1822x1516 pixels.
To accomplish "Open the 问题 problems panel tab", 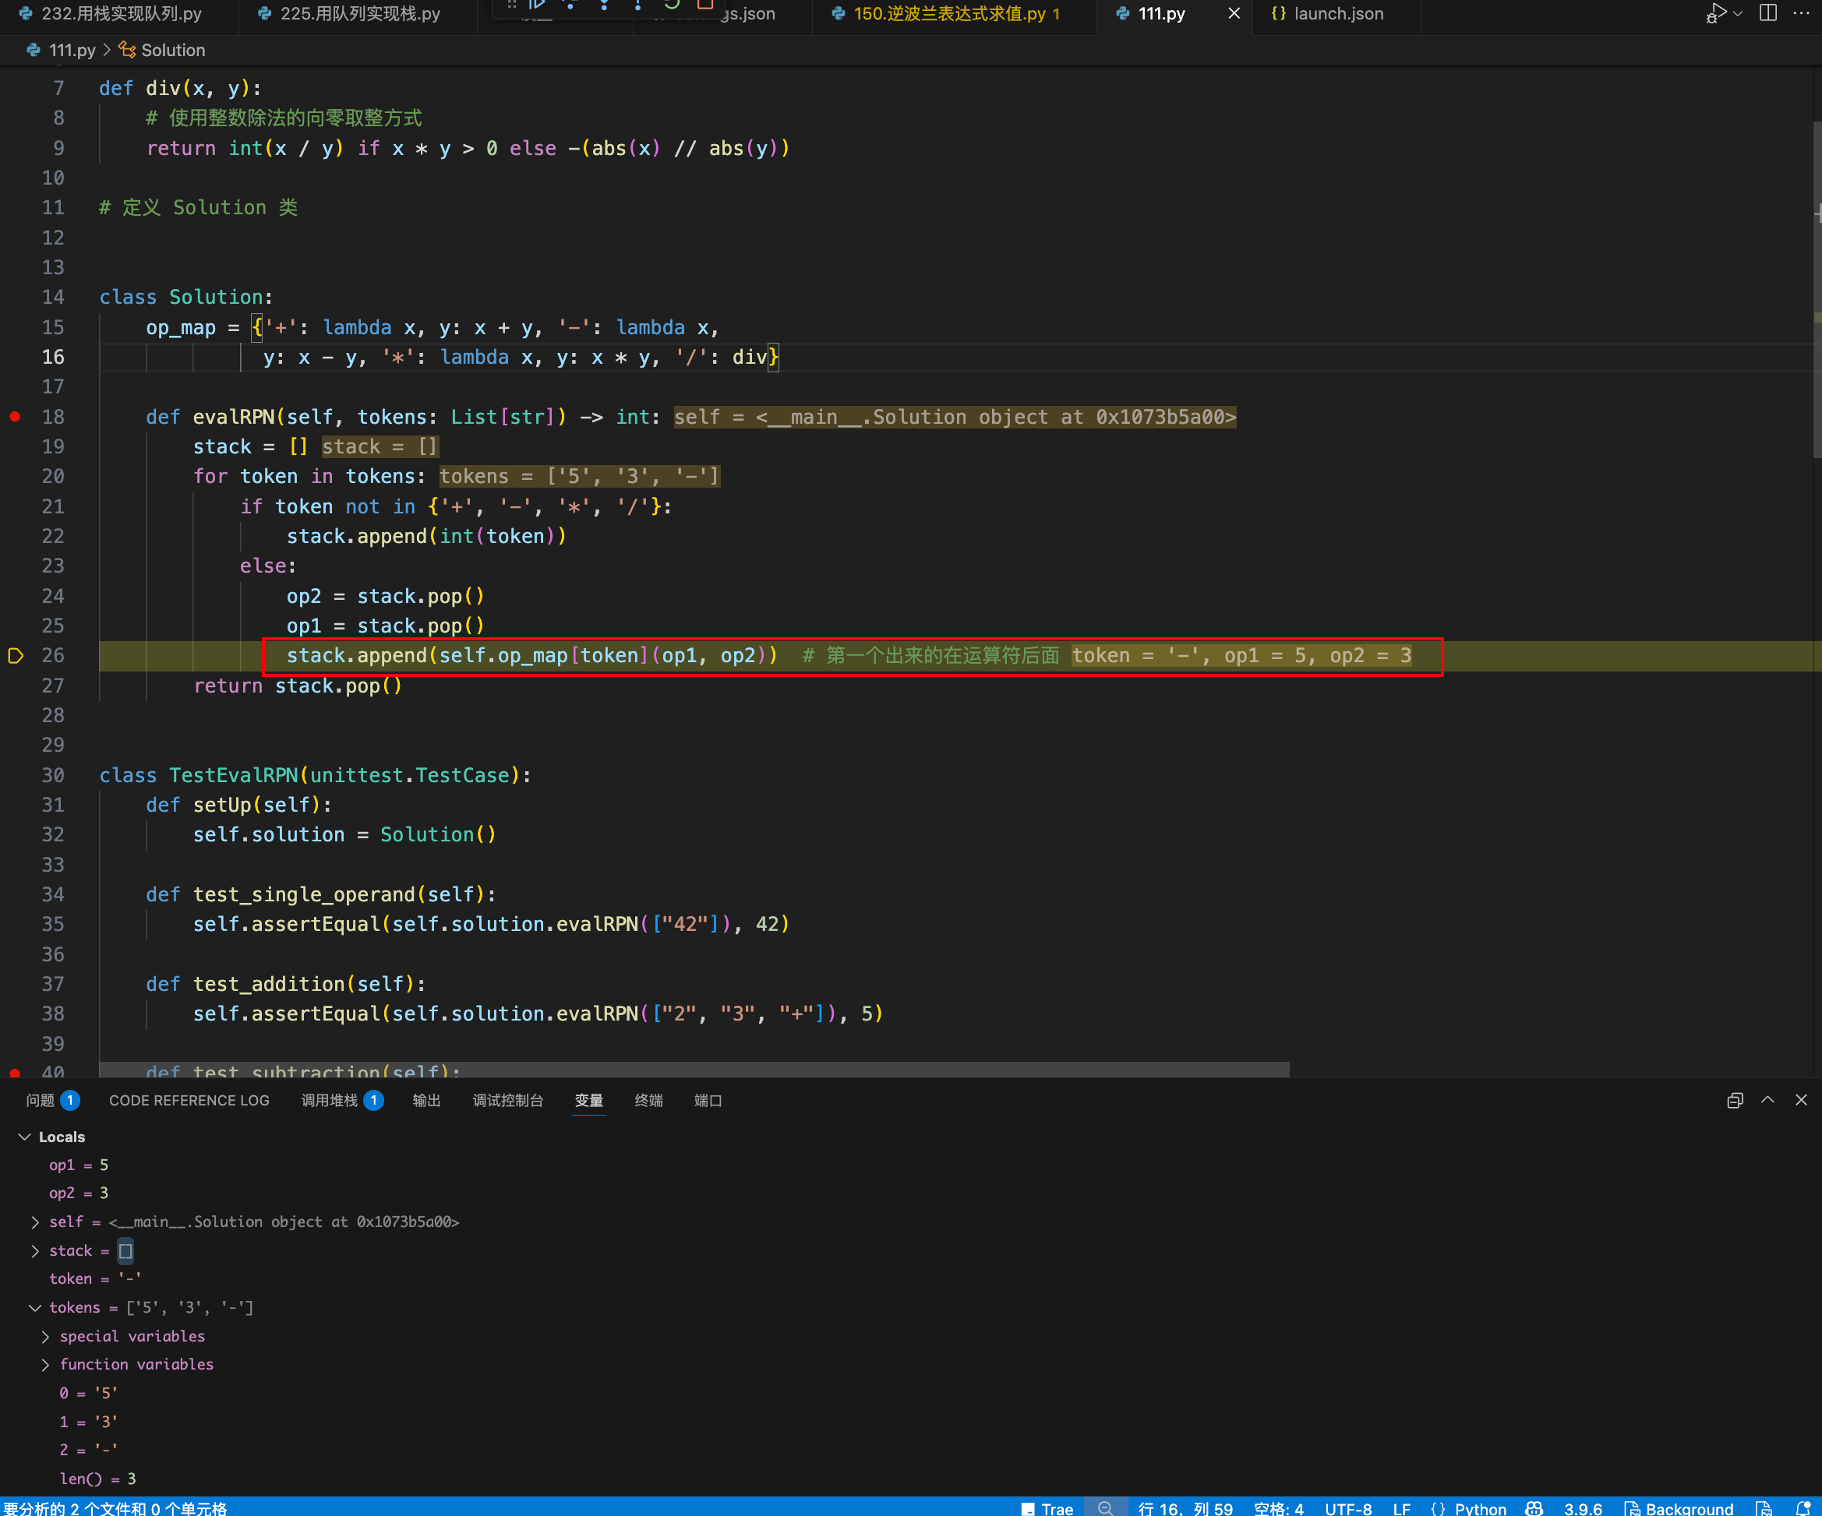I will 41,1101.
